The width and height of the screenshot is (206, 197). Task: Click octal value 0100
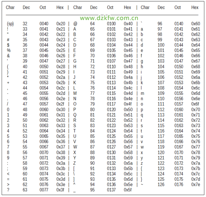point(111,24)
